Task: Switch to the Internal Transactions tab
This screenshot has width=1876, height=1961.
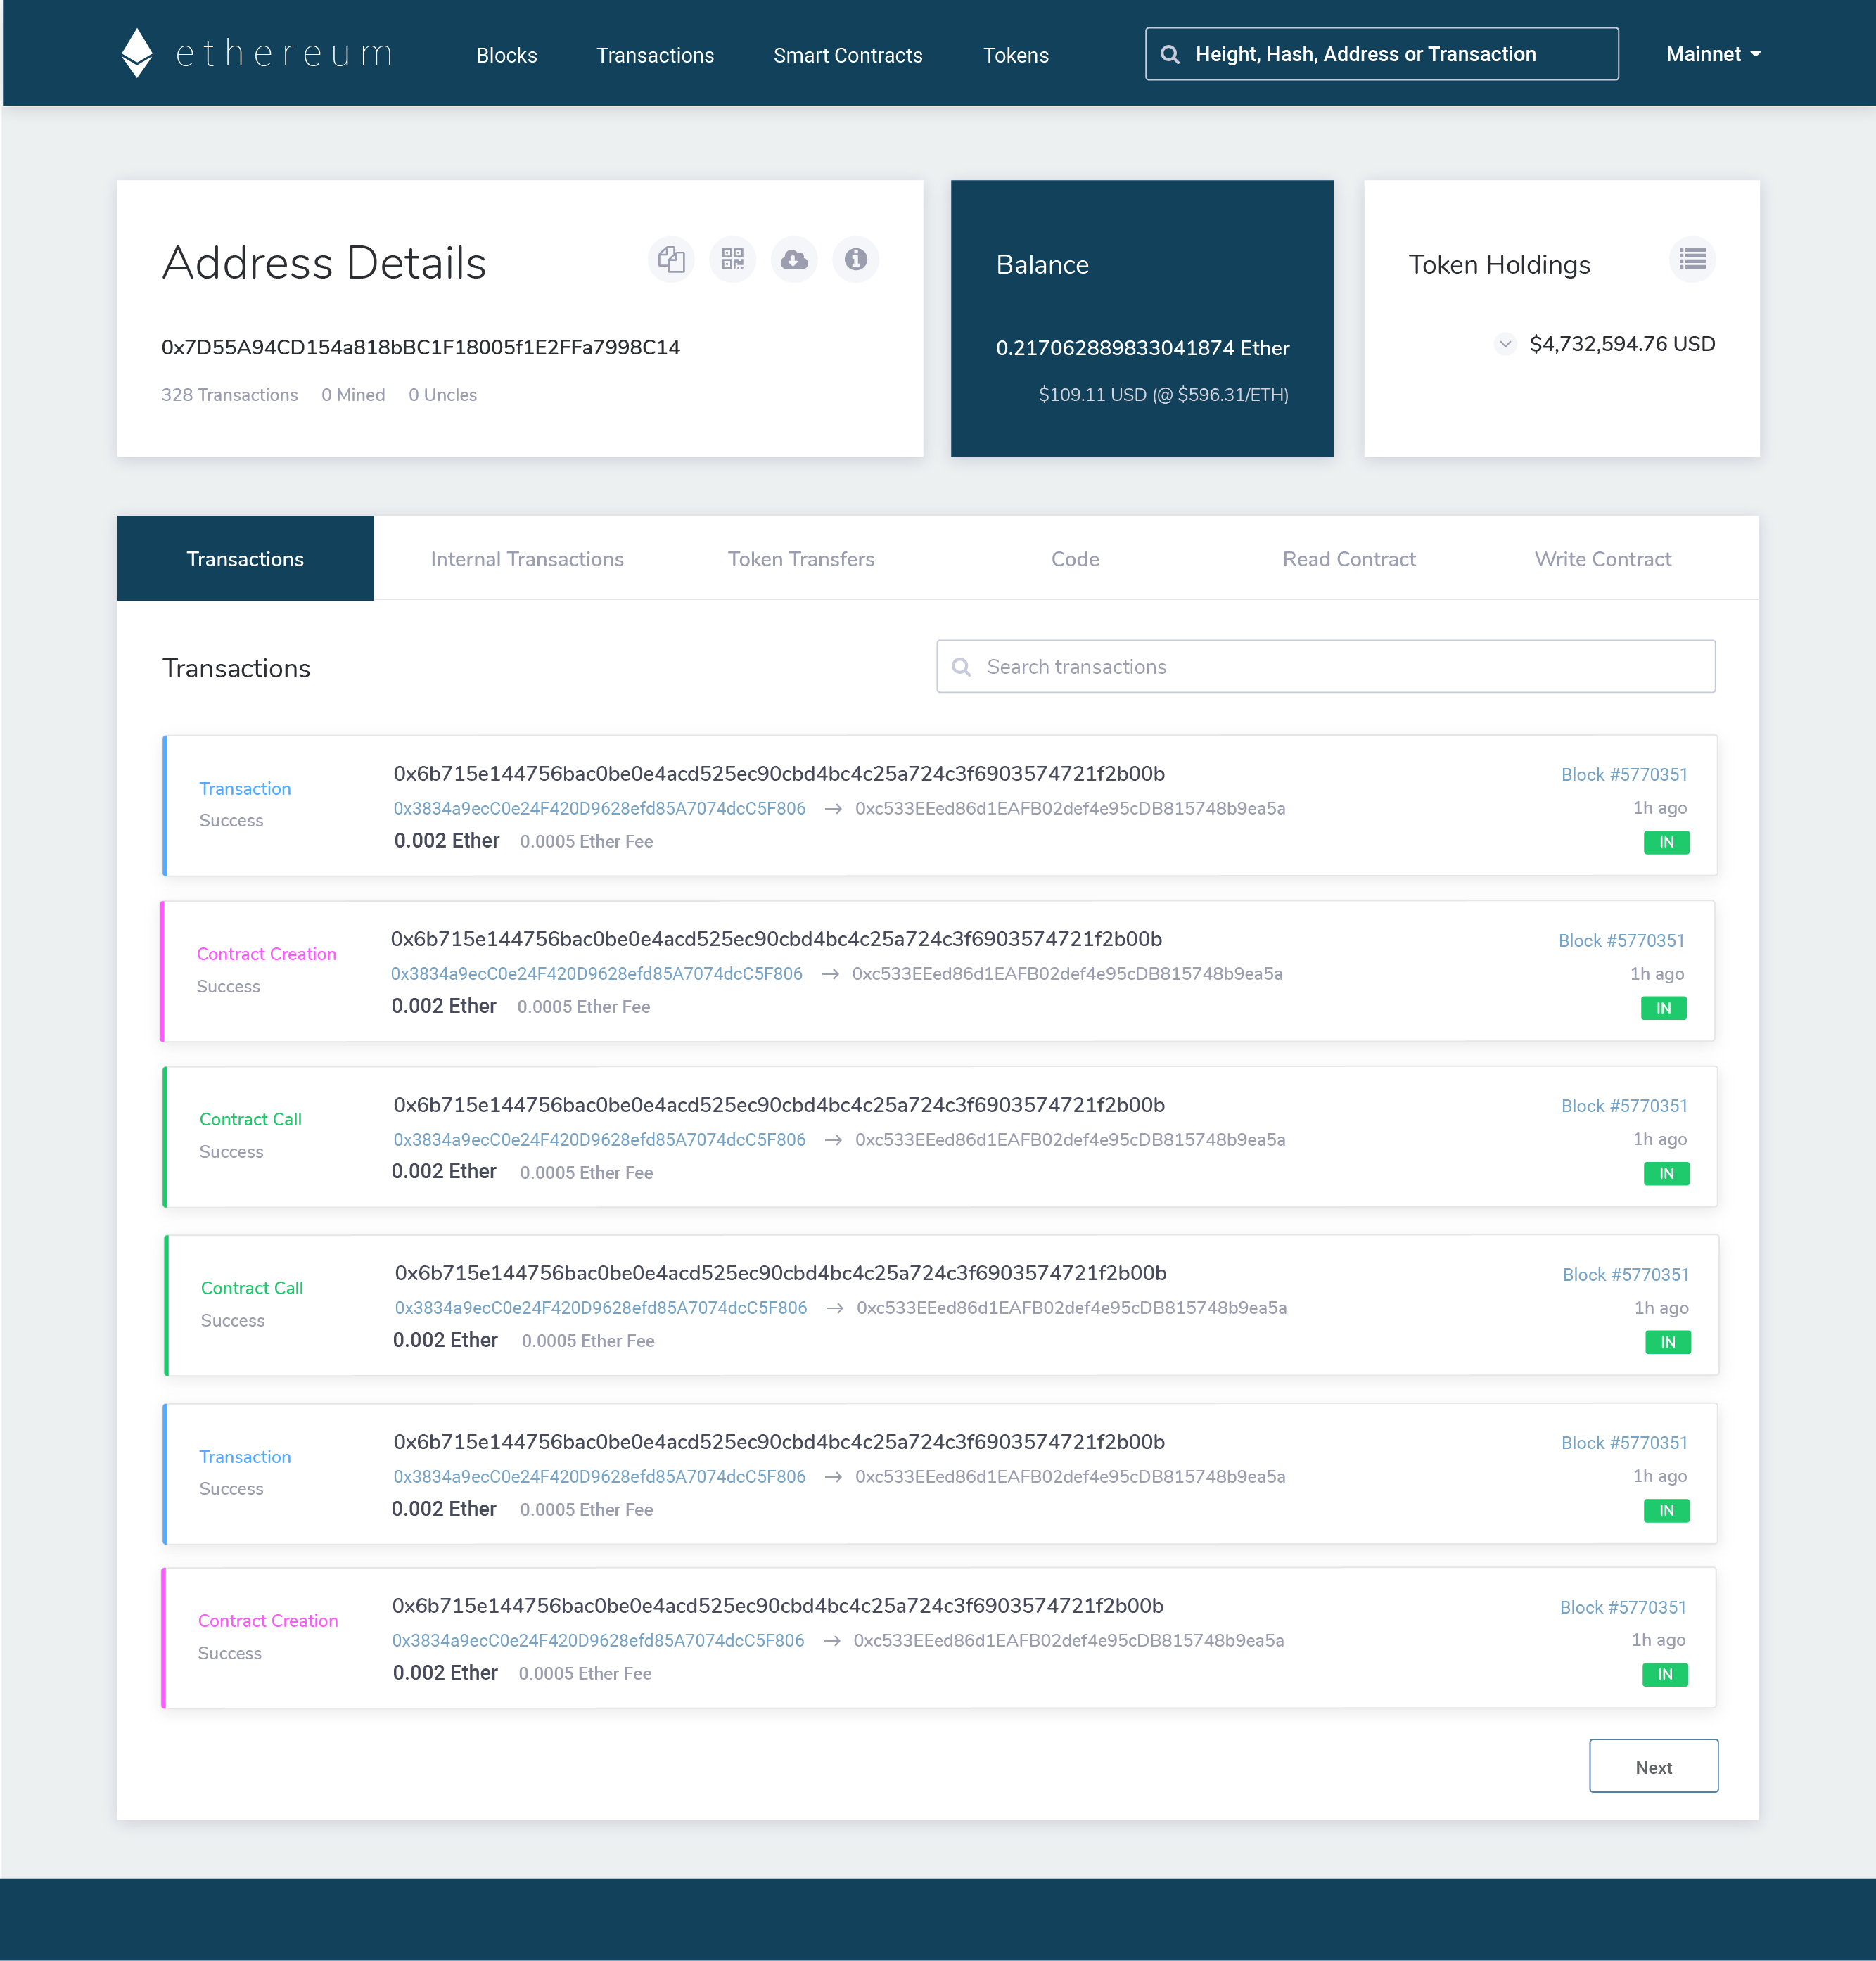Action: (527, 558)
